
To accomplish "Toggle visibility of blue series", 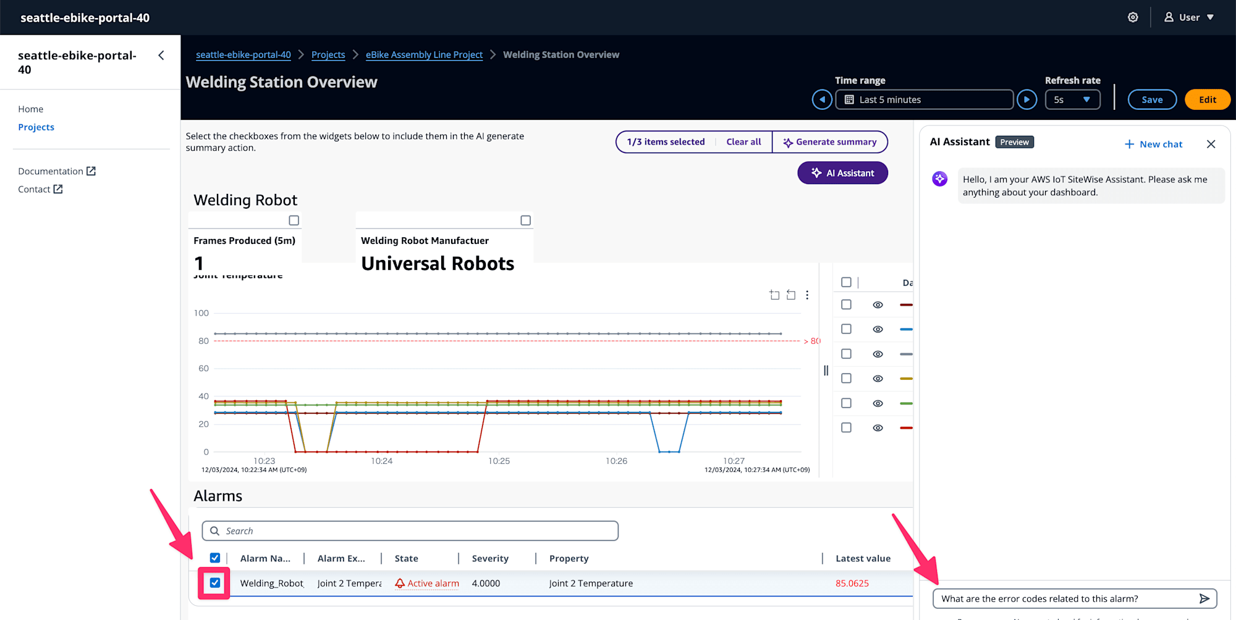I will [878, 330].
